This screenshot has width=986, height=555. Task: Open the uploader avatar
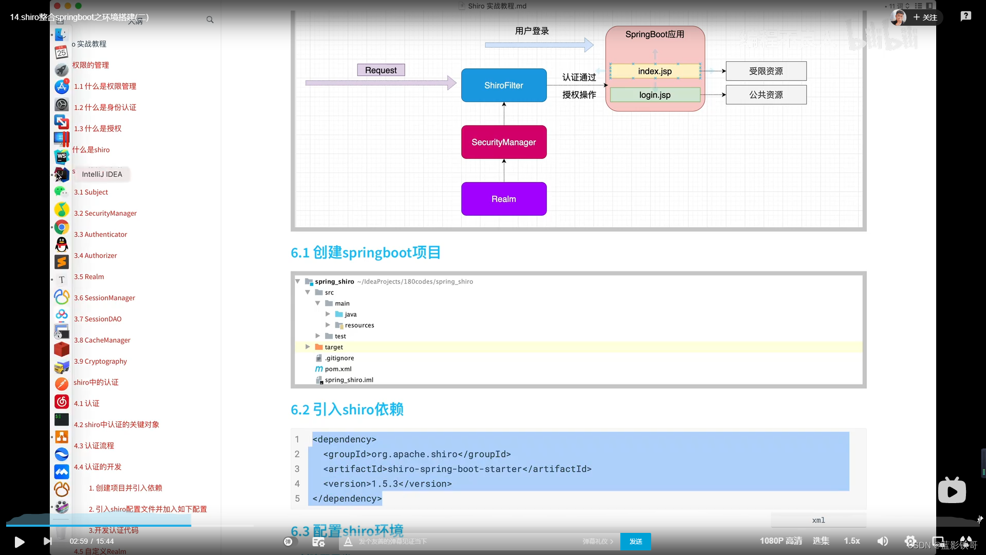click(x=898, y=17)
